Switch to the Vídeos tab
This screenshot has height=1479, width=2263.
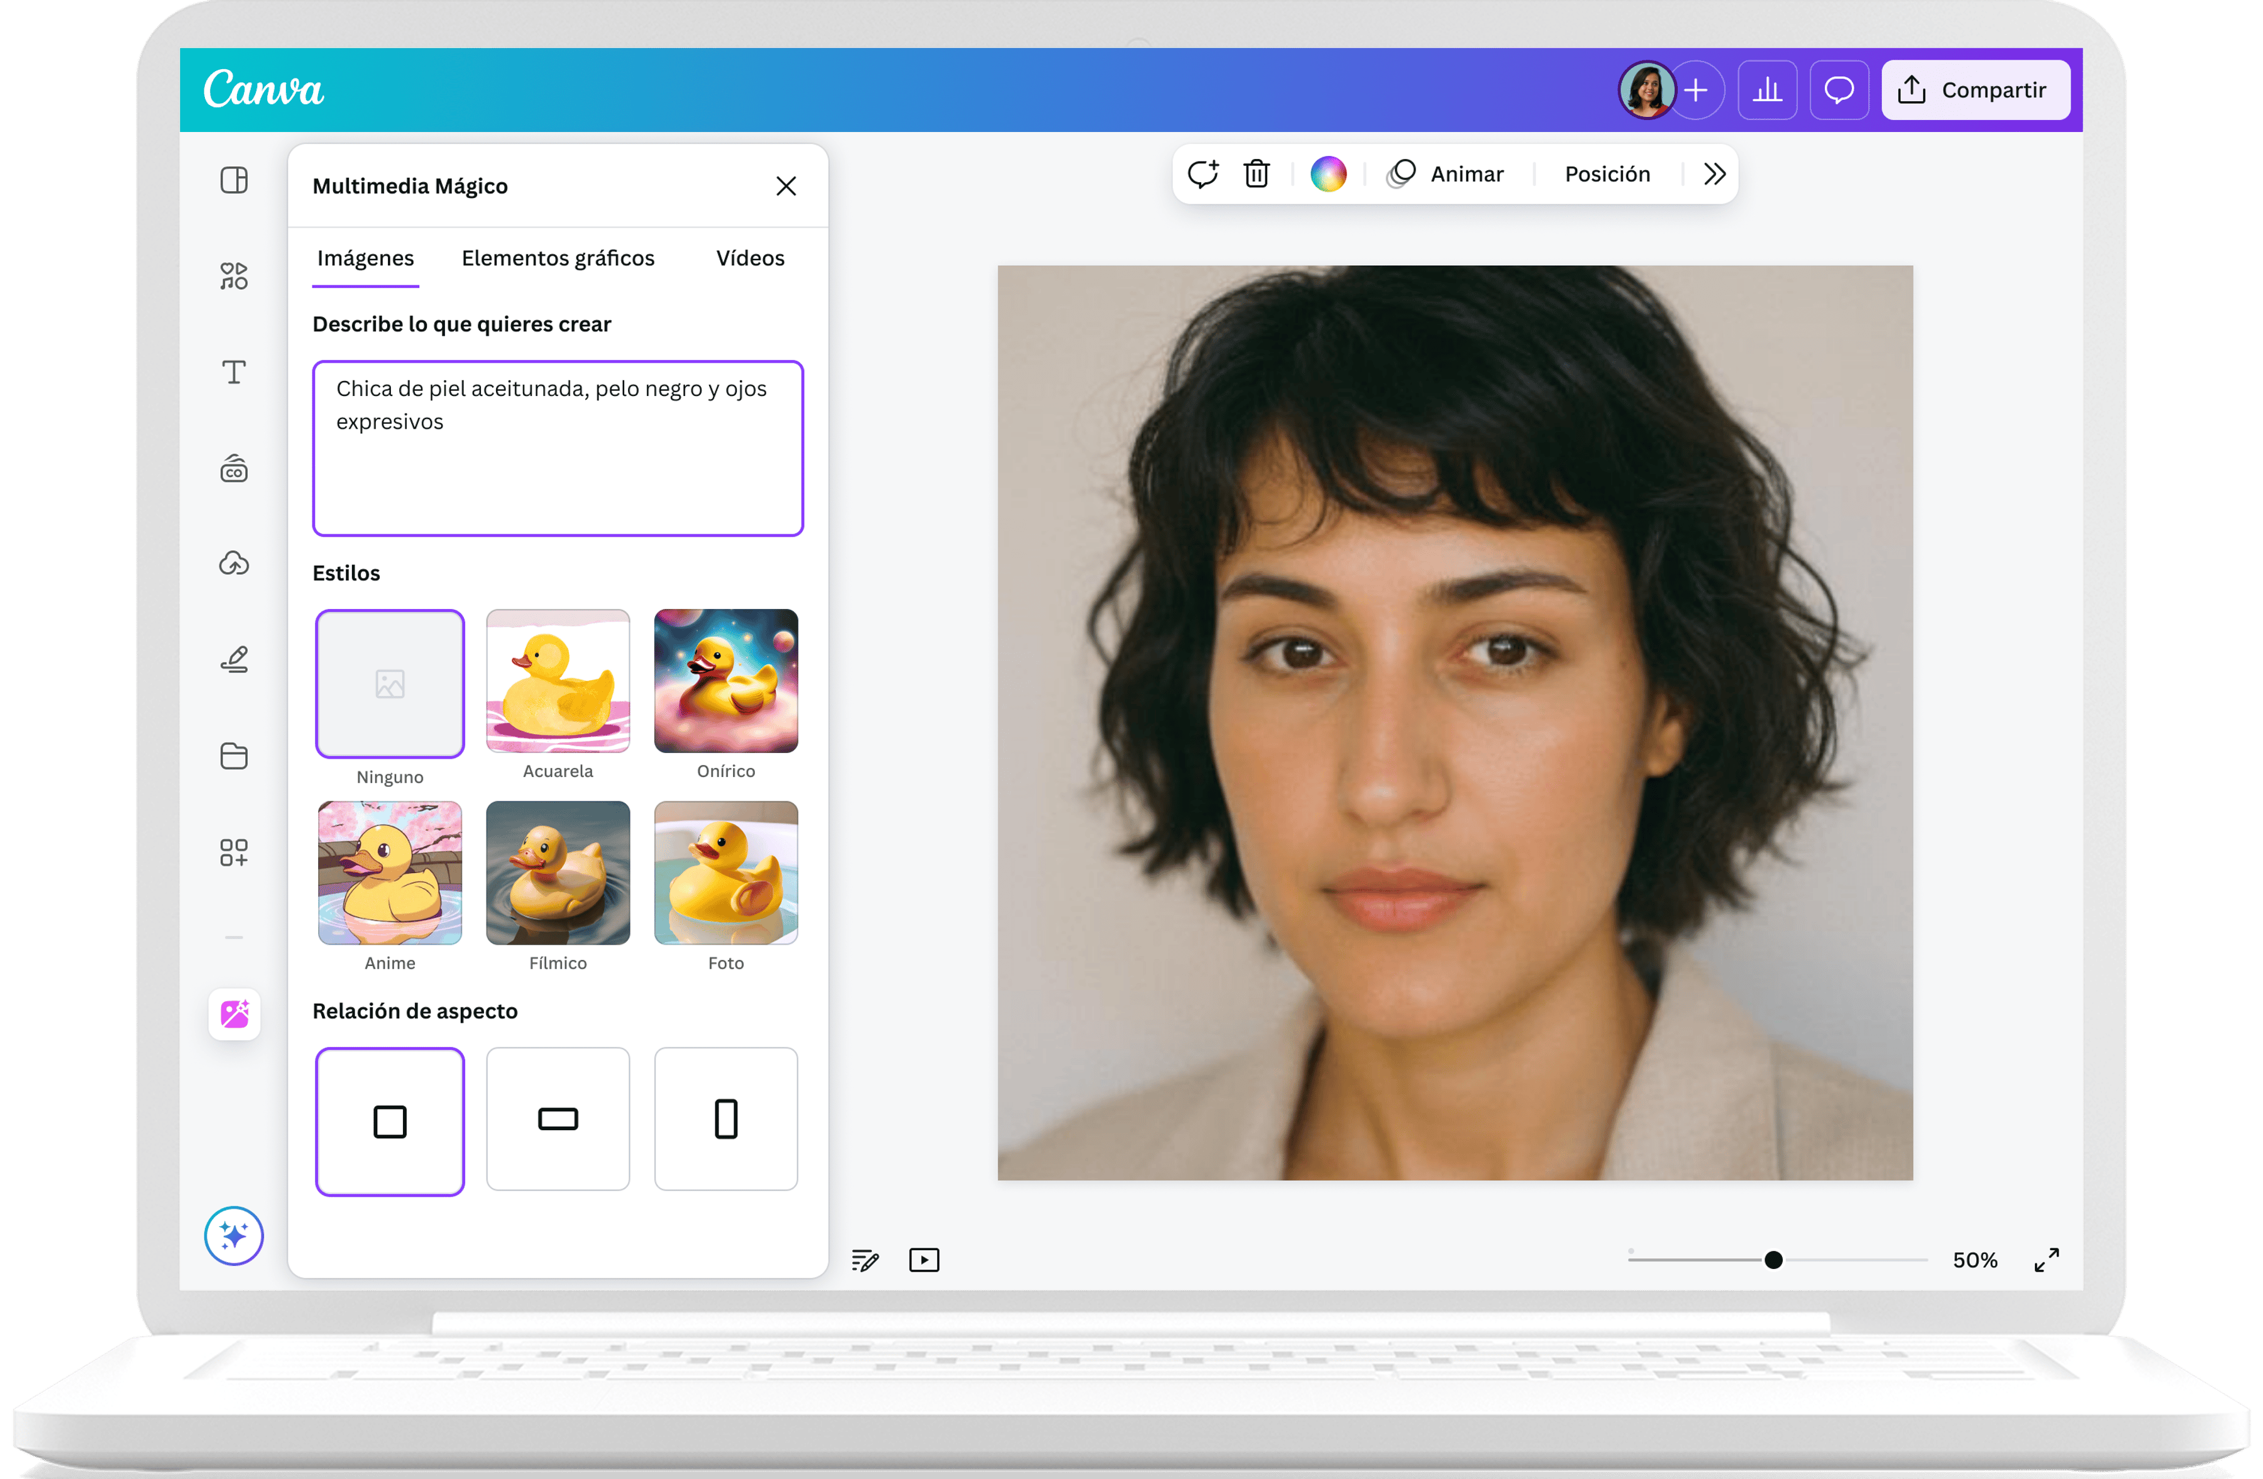tap(750, 258)
